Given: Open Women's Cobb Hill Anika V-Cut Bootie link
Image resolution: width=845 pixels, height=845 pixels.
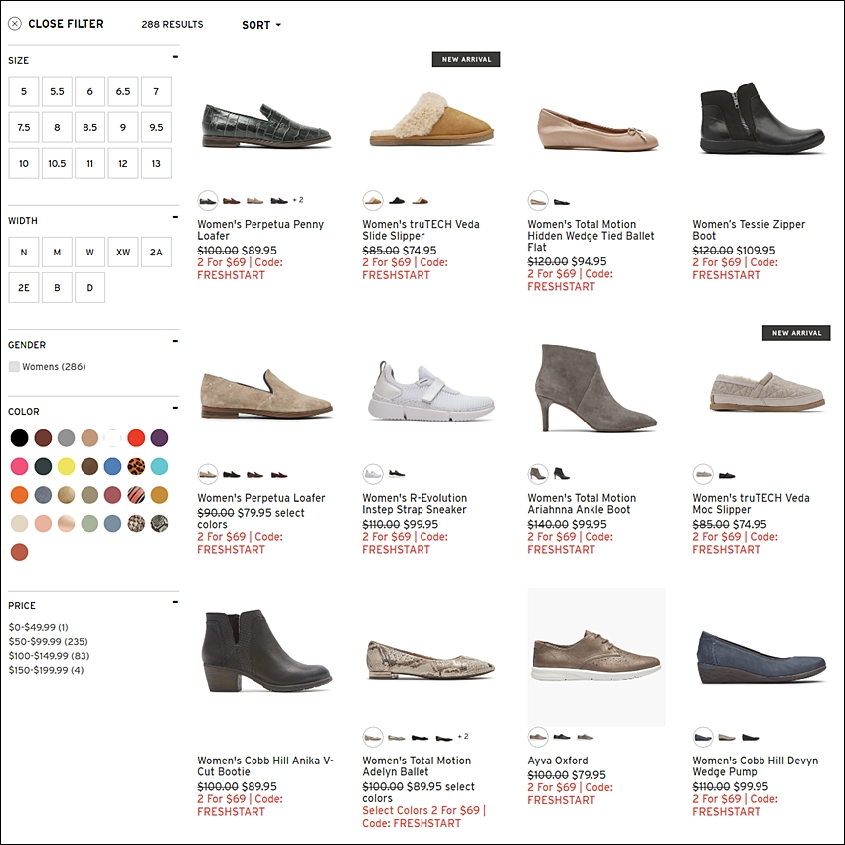Looking at the screenshot, I should 265,765.
